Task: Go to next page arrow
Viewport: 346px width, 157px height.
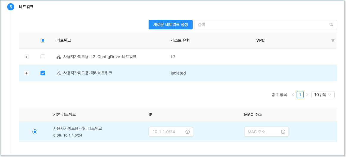Action: pyautogui.click(x=307, y=95)
